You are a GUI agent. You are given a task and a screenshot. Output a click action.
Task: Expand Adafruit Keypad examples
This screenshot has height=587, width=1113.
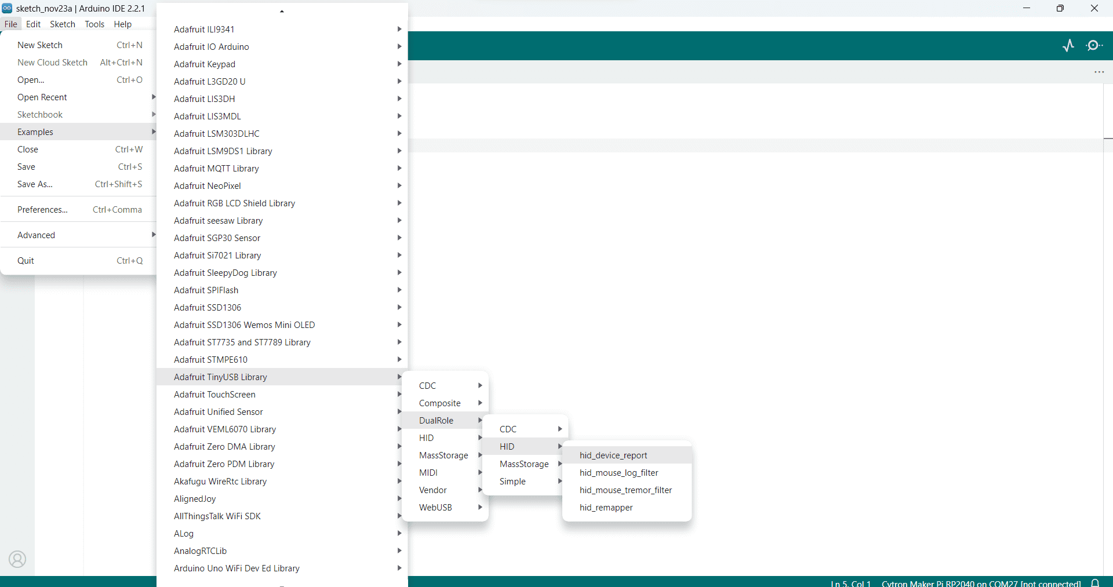[x=282, y=64]
